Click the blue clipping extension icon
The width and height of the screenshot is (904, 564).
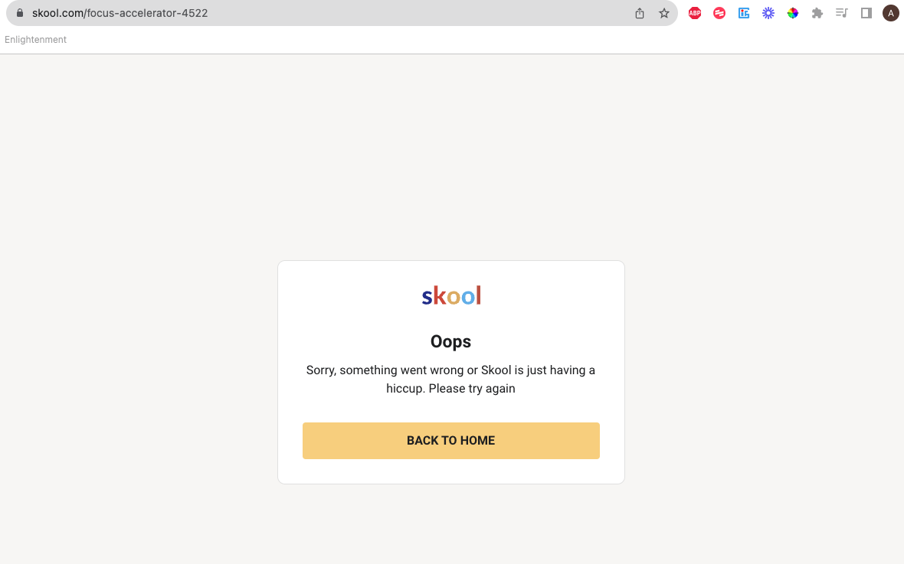pyautogui.click(x=744, y=13)
